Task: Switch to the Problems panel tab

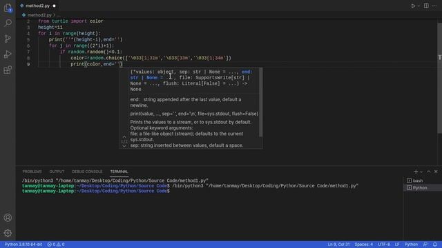Action: tap(32, 172)
